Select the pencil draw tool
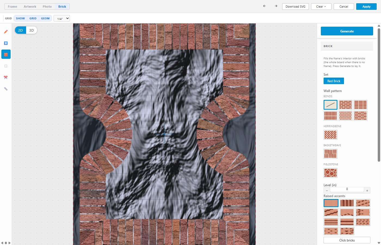Image resolution: width=381 pixels, height=245 pixels. point(6,32)
